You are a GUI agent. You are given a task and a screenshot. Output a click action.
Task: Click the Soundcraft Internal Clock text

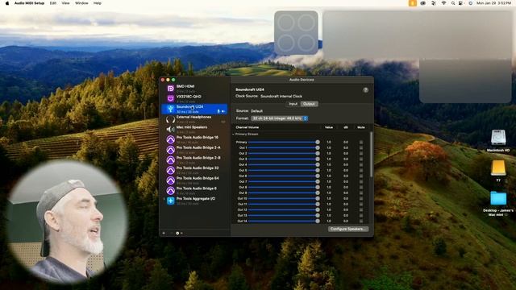281,97
